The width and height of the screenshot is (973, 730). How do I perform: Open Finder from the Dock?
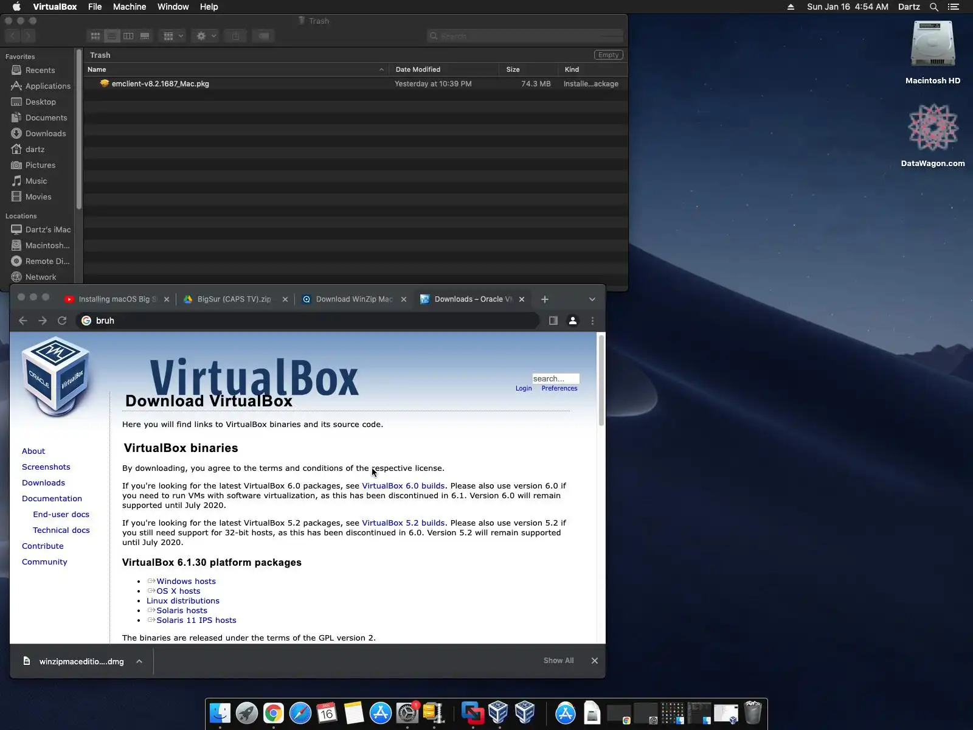point(220,713)
